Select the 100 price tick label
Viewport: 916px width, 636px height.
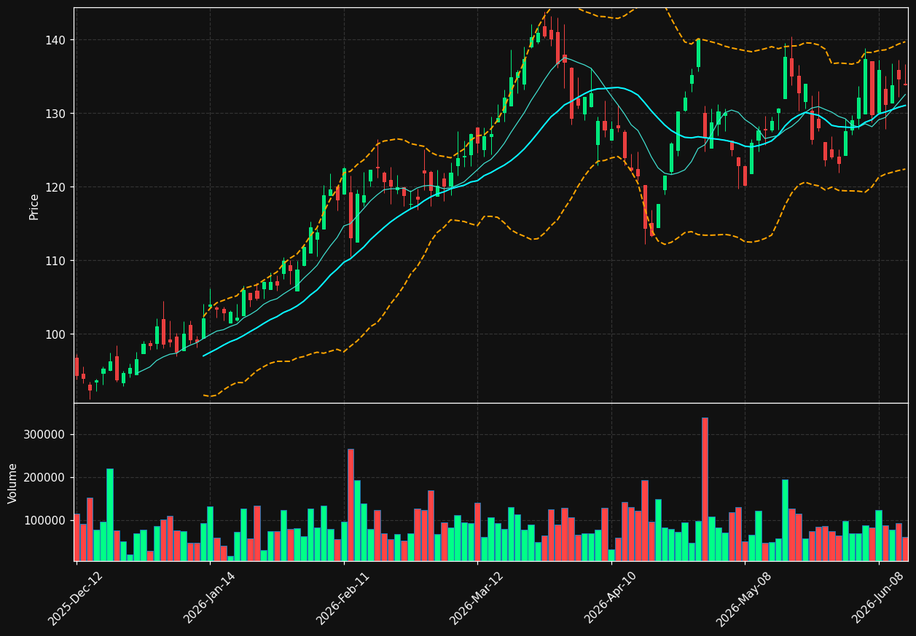55,334
